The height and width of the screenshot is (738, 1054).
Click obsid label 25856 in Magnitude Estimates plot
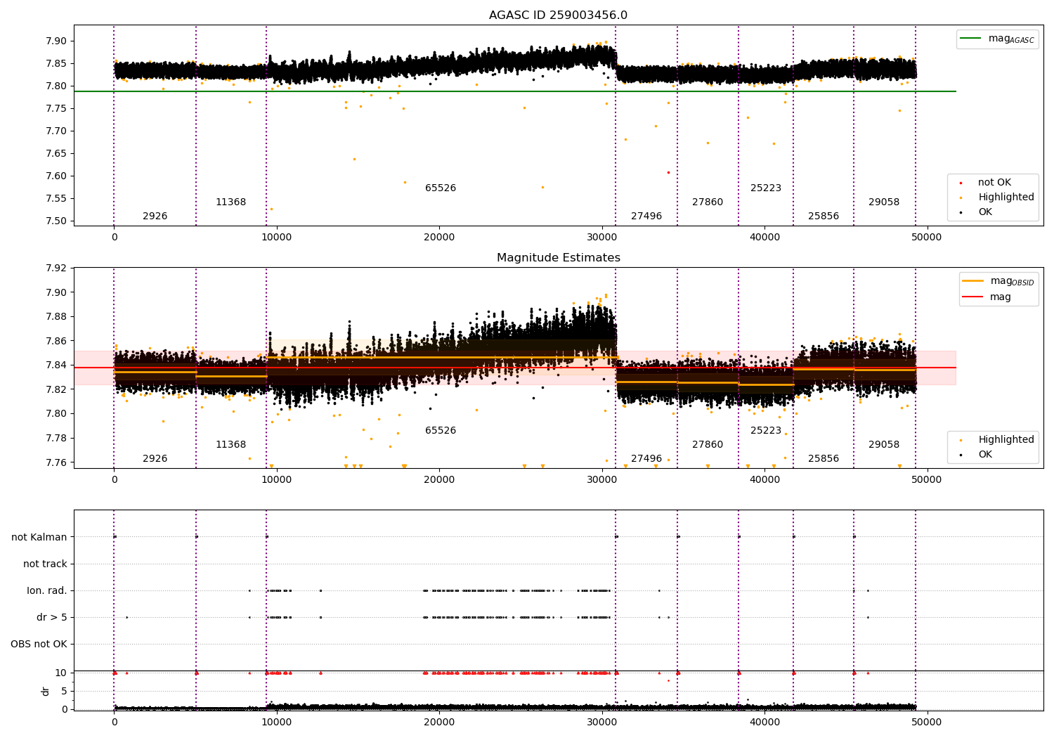pyautogui.click(x=824, y=459)
